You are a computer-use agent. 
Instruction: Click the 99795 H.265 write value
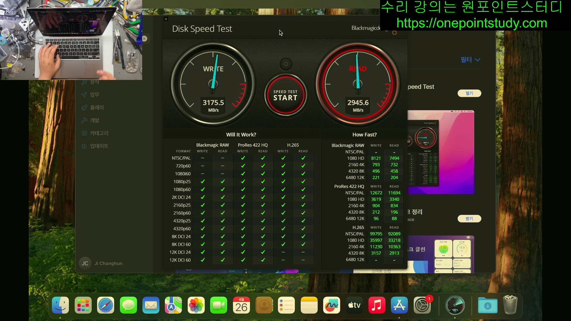pyautogui.click(x=376, y=234)
